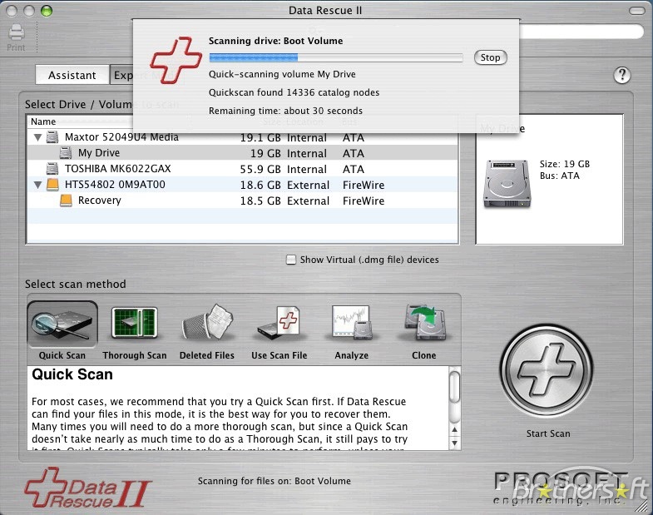The width and height of the screenshot is (653, 515).
Task: Click the Data Rescue II logo
Action: [x=87, y=488]
